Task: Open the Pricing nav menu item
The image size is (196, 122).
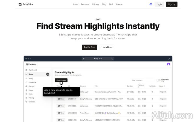Action: point(95,4)
